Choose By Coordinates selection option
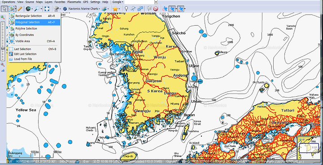323x165 pixels. pyautogui.click(x=35, y=35)
